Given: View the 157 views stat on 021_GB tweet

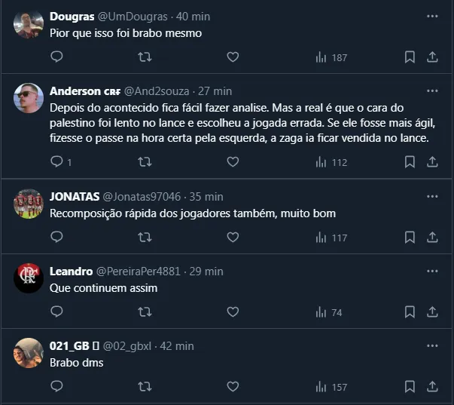Looking at the screenshot, I should [331, 386].
